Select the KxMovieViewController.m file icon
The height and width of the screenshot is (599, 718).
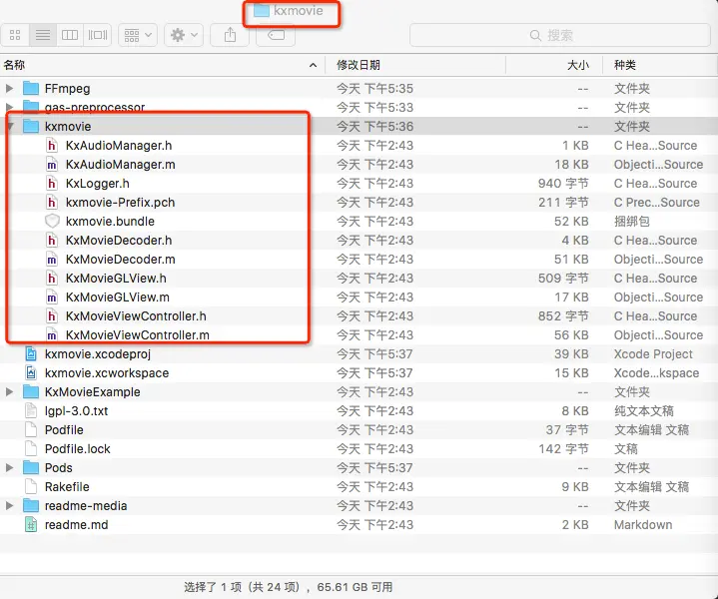52,335
